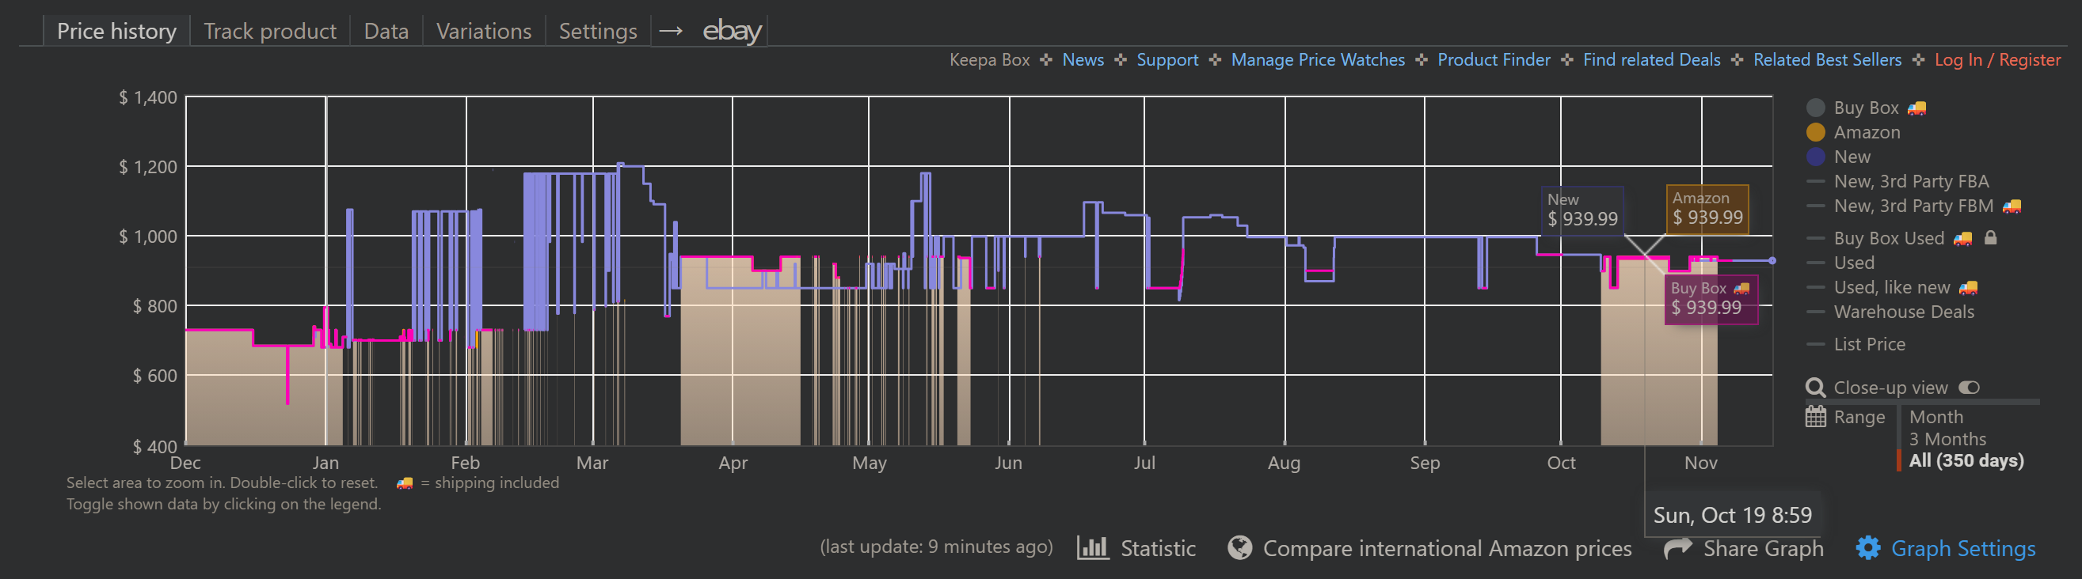Toggle the New, 3rd Party FBM series
The height and width of the screenshot is (579, 2082).
pos(1913,206)
